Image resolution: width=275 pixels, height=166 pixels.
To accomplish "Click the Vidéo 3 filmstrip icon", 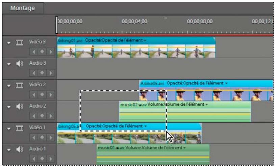I will (x=20, y=42).
